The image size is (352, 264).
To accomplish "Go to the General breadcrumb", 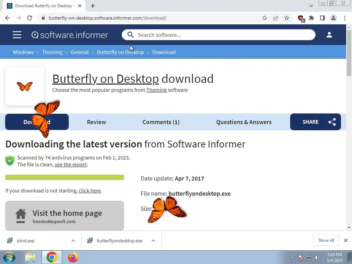I will click(80, 52).
